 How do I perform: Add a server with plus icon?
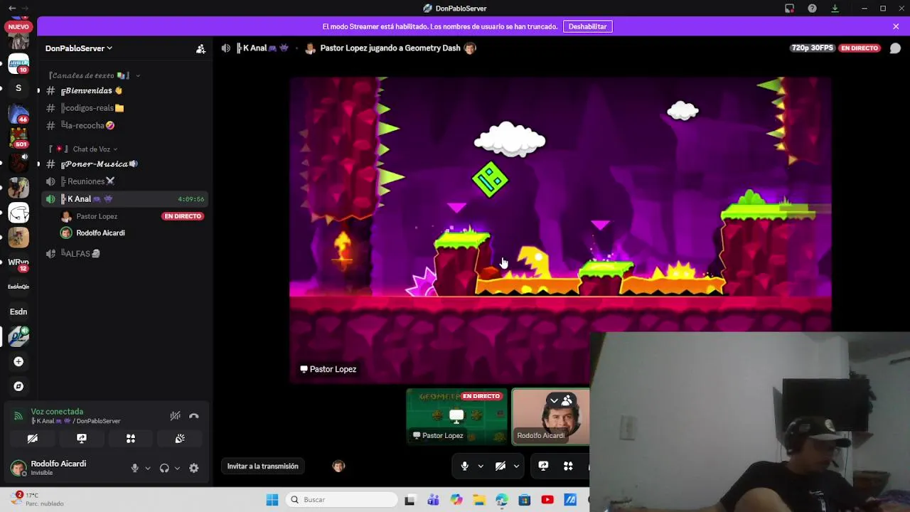pyautogui.click(x=18, y=362)
